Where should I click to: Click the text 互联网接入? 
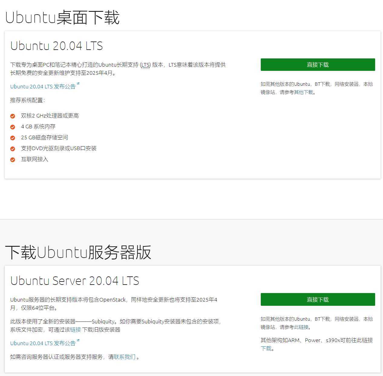coord(34,159)
